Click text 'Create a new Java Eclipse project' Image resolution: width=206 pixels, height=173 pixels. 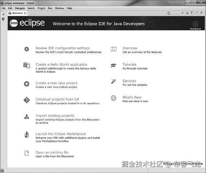(x=56, y=87)
